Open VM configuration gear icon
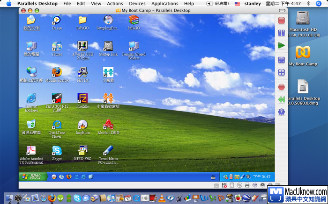This screenshot has width=328, height=204. [281, 112]
